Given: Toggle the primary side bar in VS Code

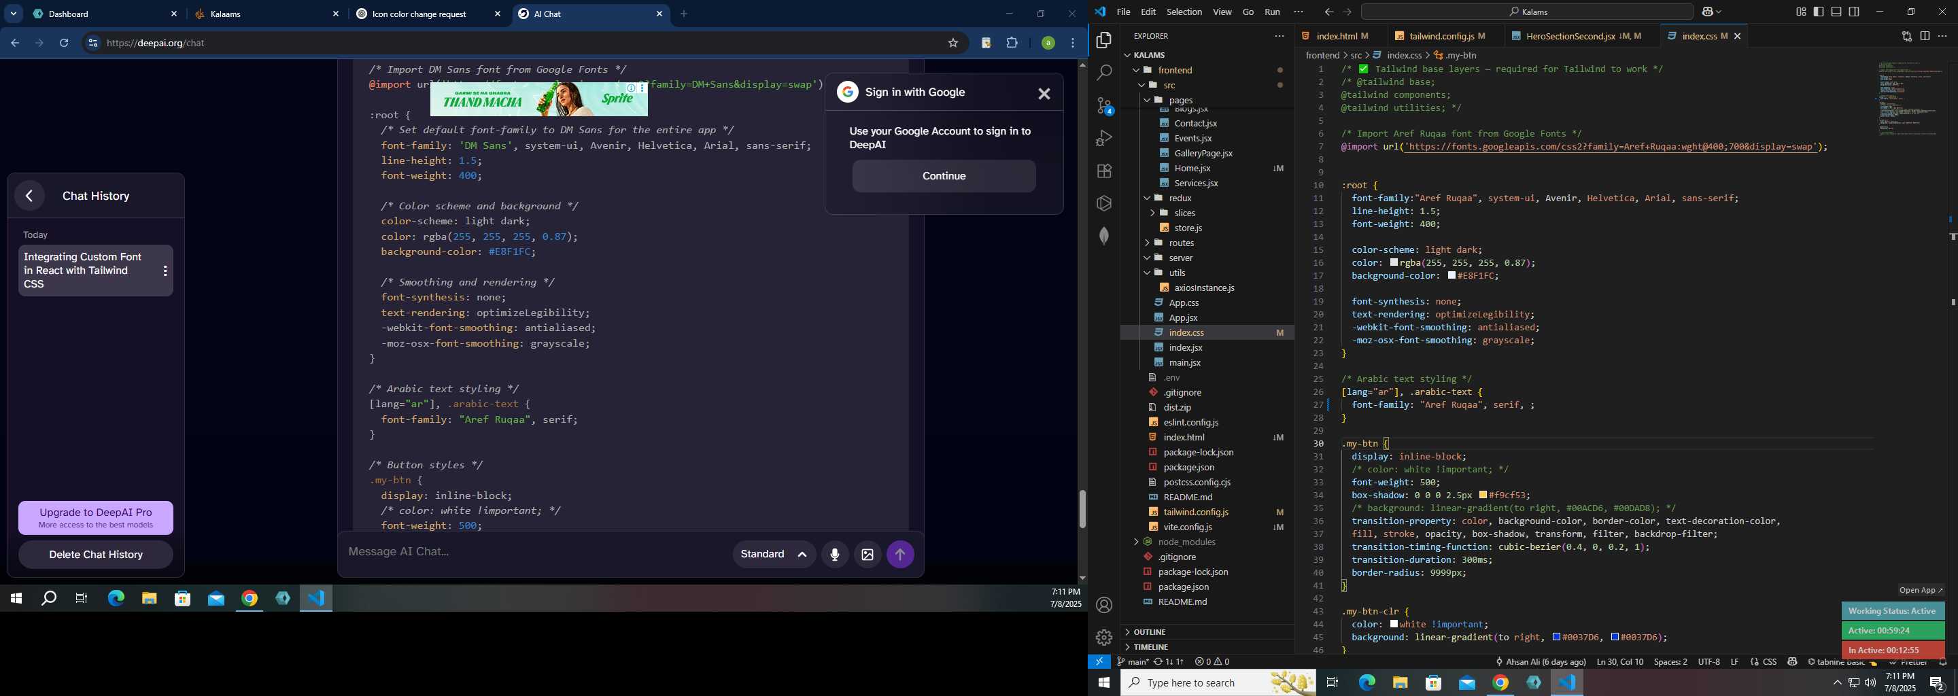Looking at the screenshot, I should pos(1818,12).
